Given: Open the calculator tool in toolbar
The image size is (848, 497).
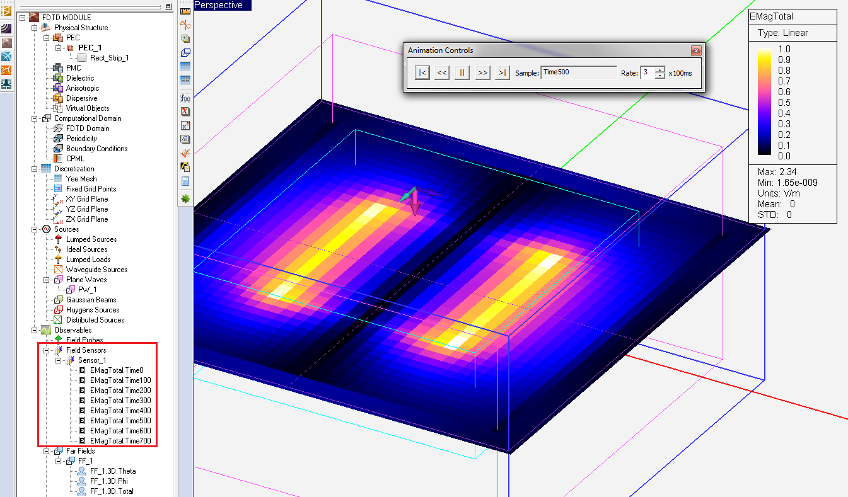Looking at the screenshot, I should pos(185,181).
